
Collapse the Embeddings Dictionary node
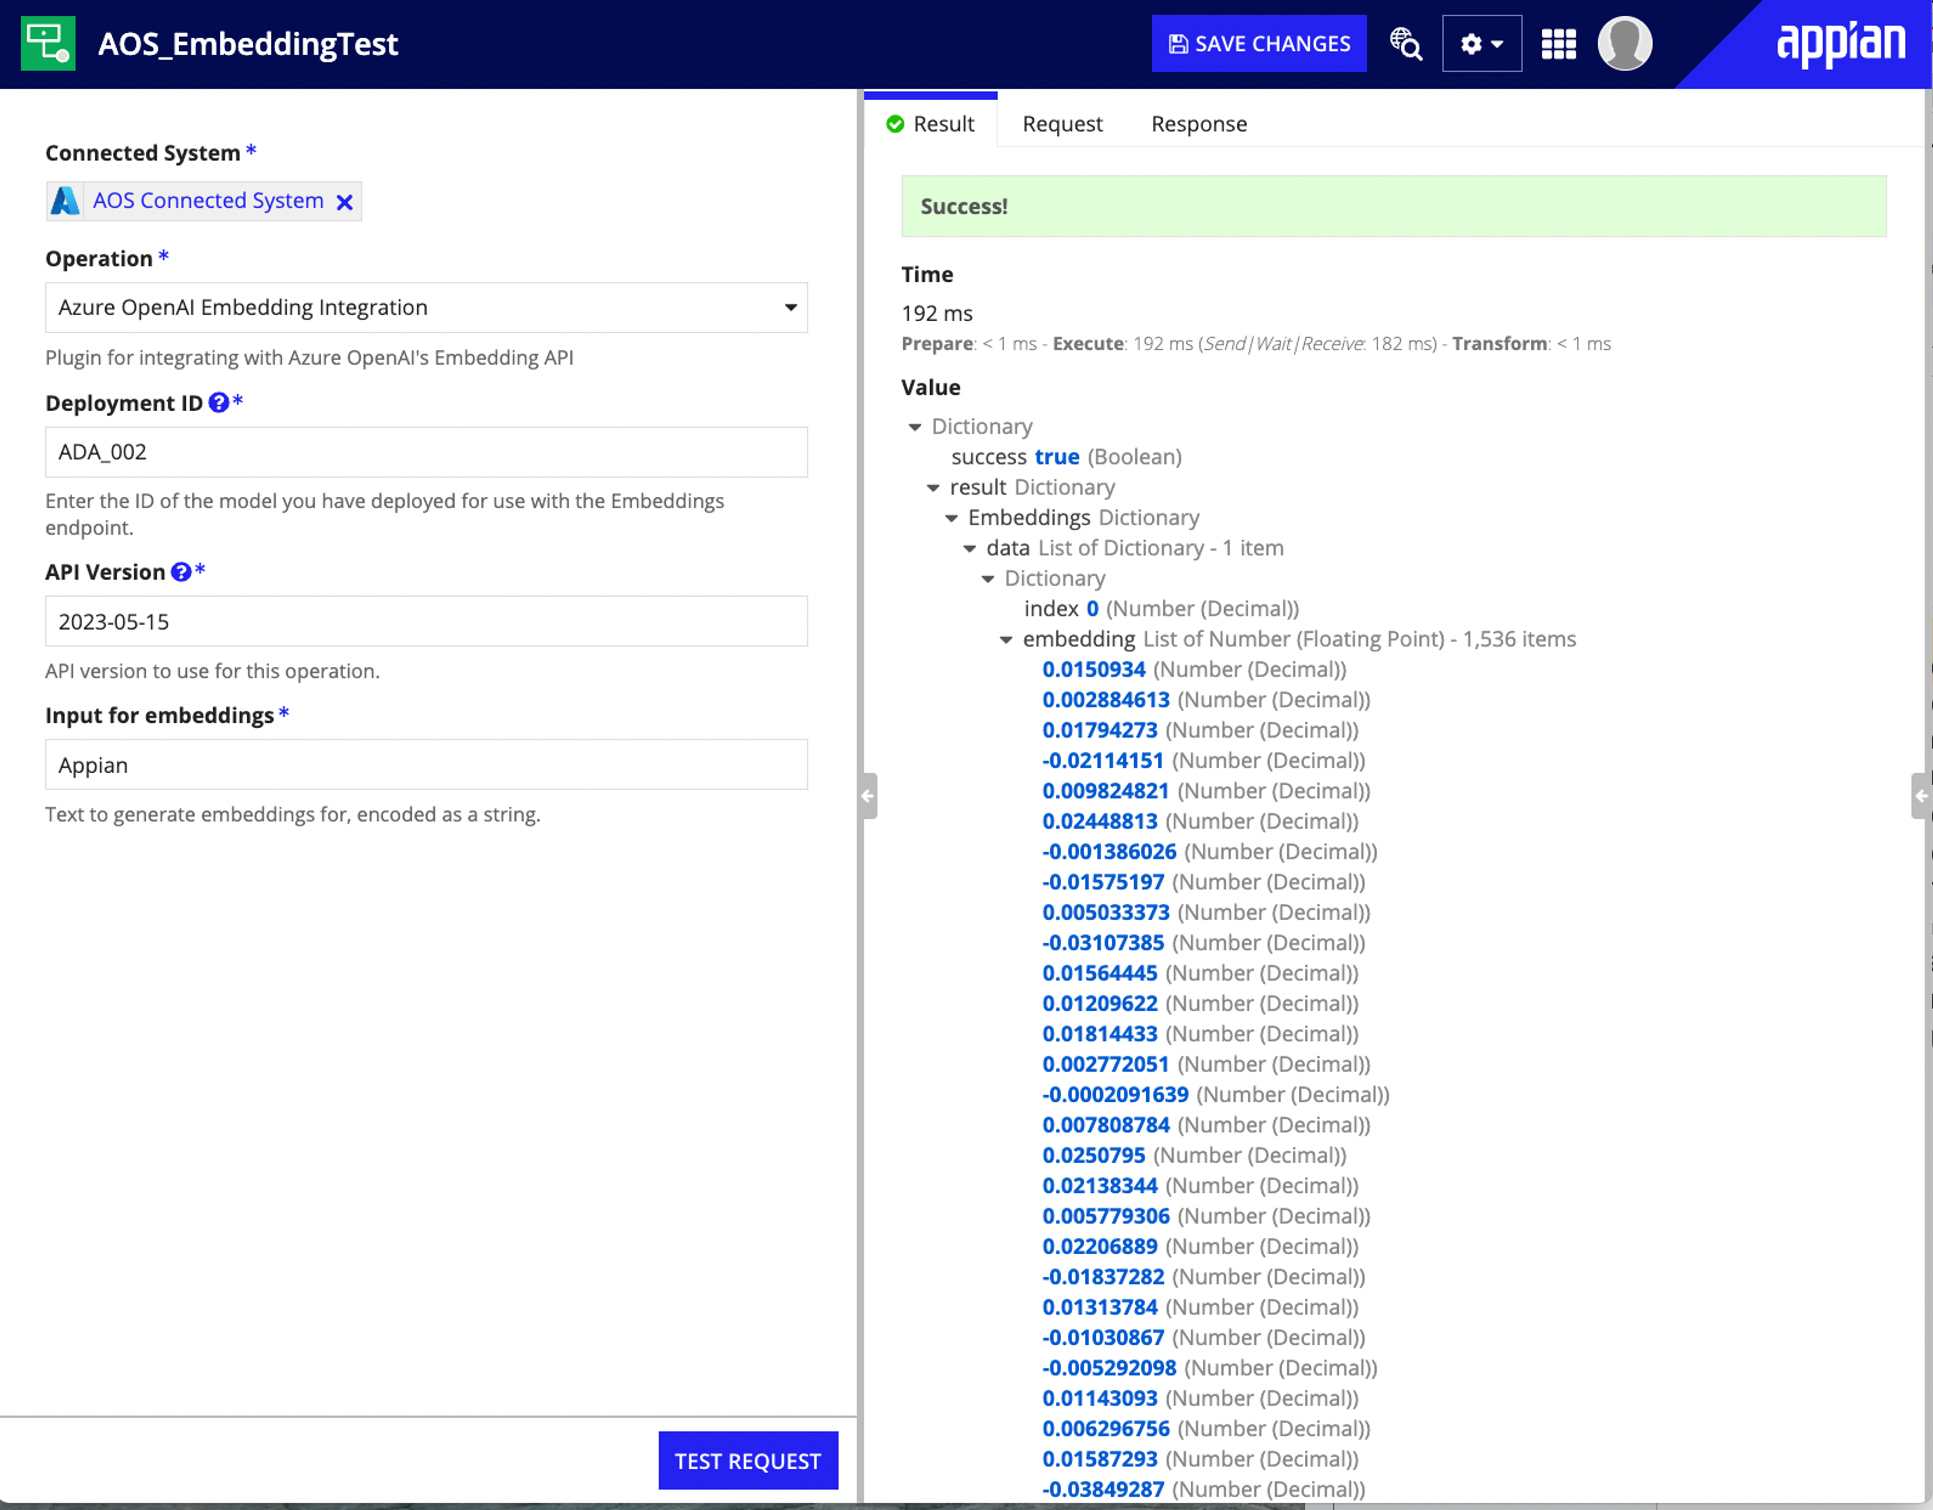(951, 518)
